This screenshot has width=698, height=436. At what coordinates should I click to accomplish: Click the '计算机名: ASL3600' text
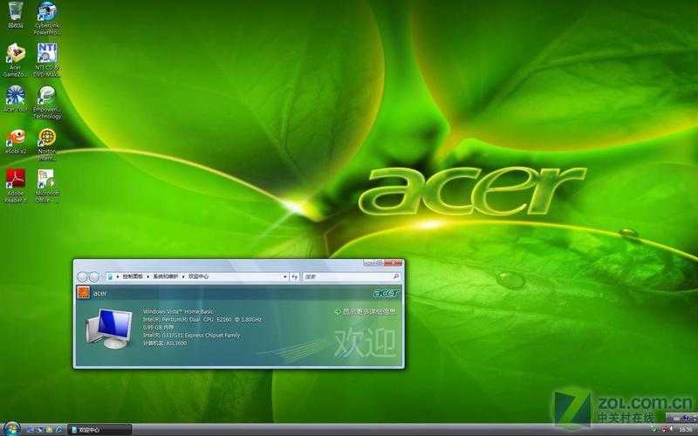click(165, 343)
